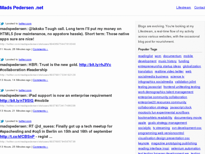Click the Twitter bird icon beside the @laksko tweet
This screenshot has height=154, width=205.
[2, 23]
